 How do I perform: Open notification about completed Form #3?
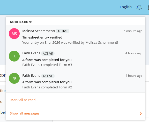click(76, 59)
